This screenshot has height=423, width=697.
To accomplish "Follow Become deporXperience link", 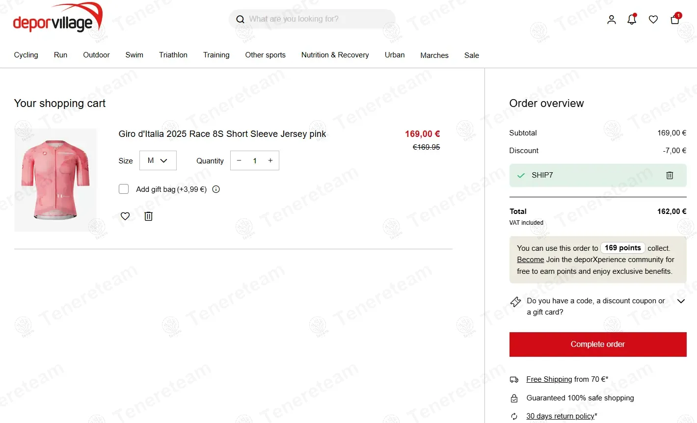I will tap(531, 260).
